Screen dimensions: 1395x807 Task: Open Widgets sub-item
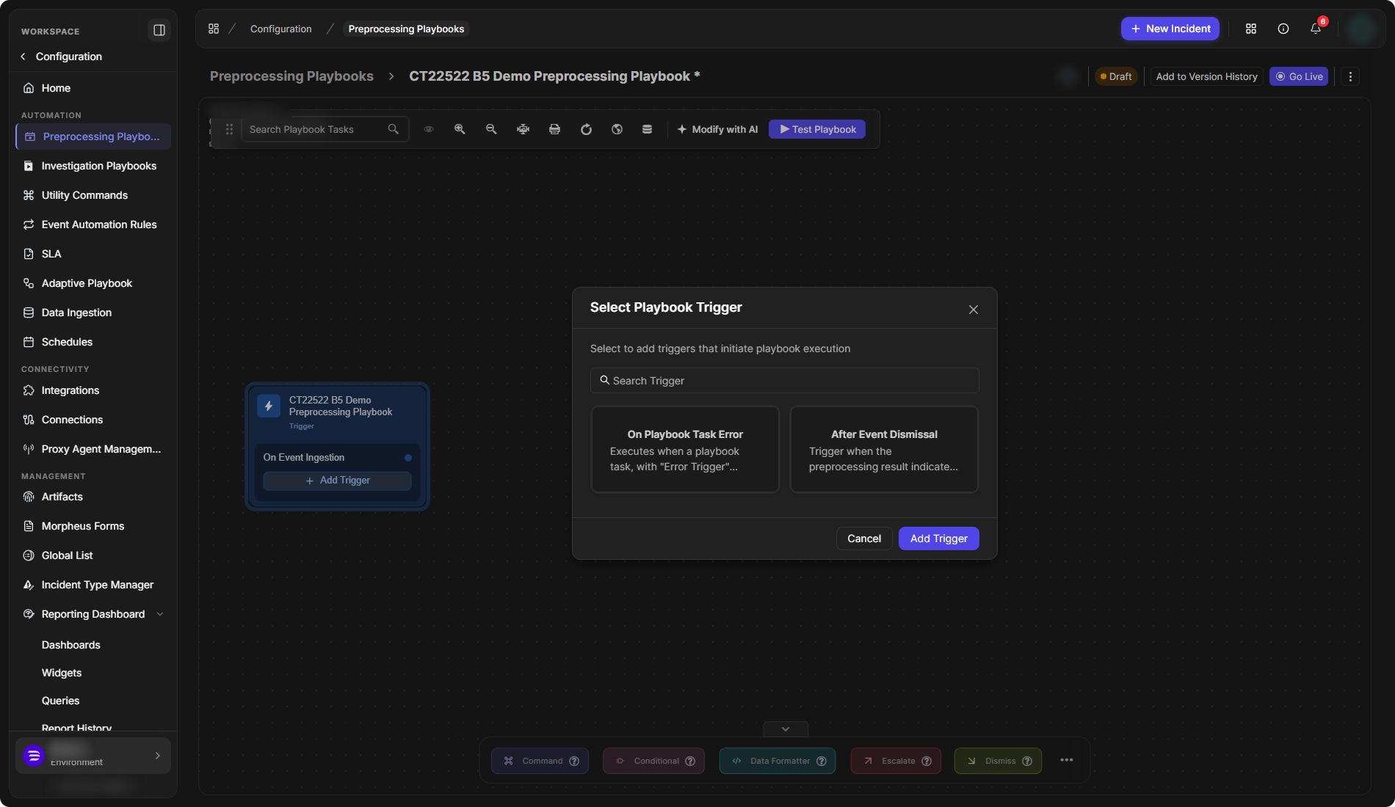click(62, 673)
